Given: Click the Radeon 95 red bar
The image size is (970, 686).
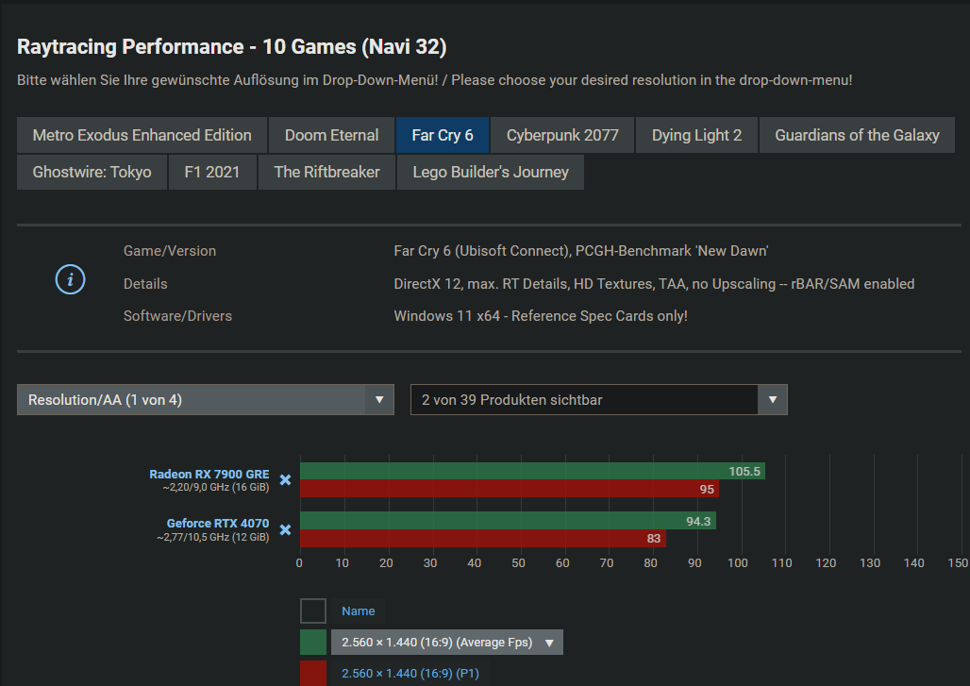Looking at the screenshot, I should pos(510,489).
